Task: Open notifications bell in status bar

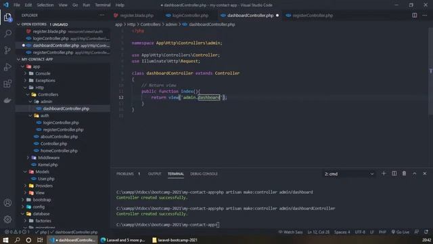Action: [x=426, y=232]
